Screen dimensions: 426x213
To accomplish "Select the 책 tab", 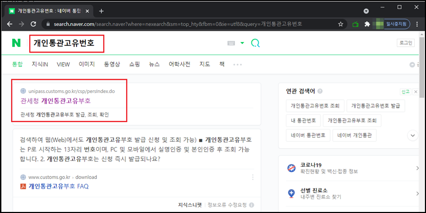I will tap(222, 64).
